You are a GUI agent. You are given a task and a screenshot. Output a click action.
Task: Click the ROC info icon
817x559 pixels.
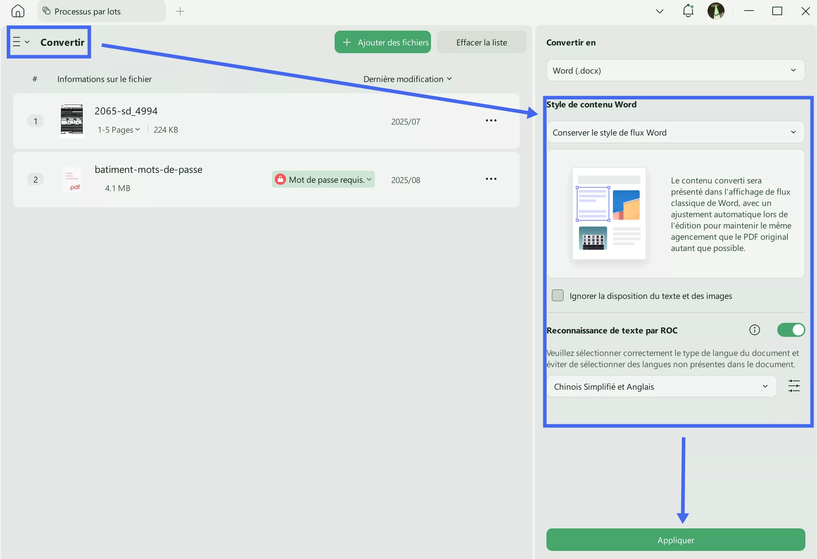(754, 330)
